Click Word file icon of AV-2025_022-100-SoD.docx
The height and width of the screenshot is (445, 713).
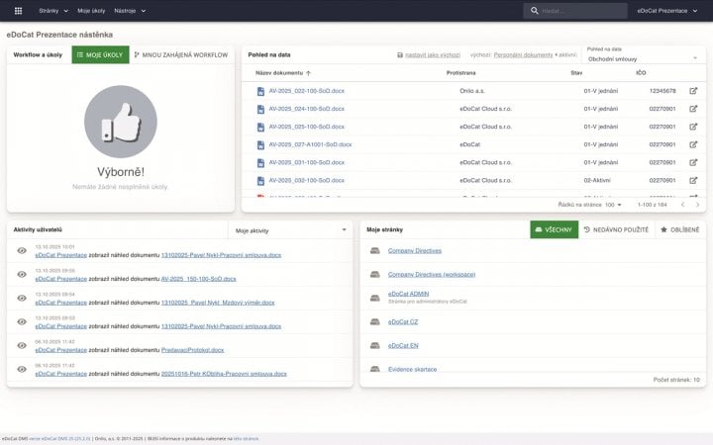coord(260,91)
